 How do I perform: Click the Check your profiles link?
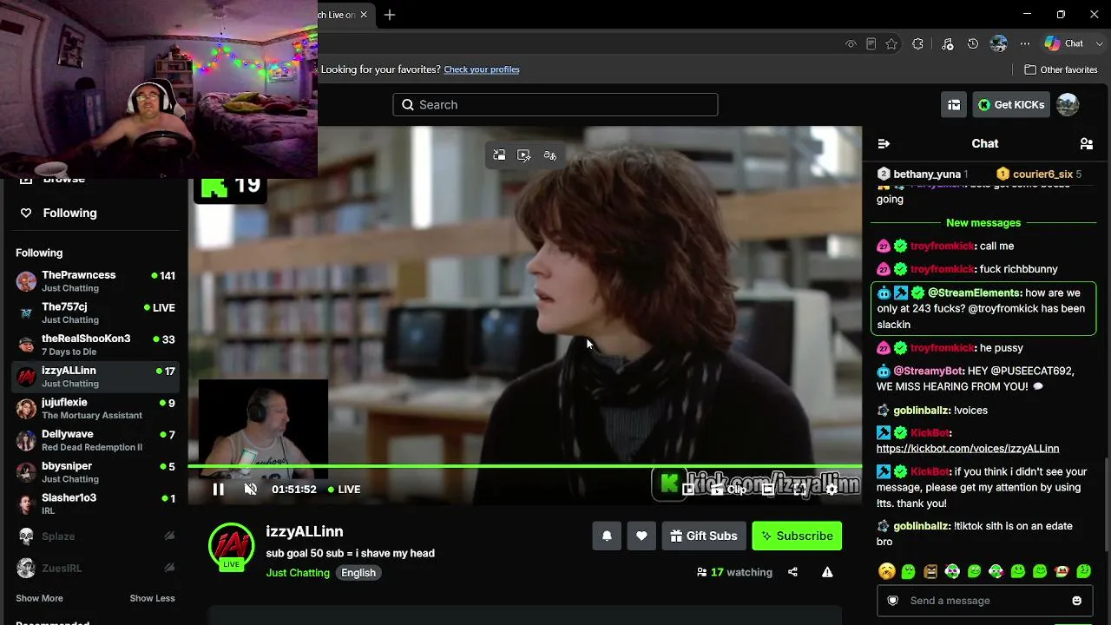point(482,69)
